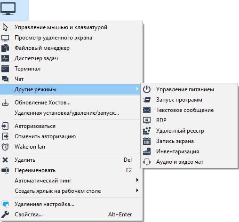The height and width of the screenshot is (222, 239).
Task: Open Удаленный реестр from submenu
Action: pyautogui.click(x=189, y=131)
